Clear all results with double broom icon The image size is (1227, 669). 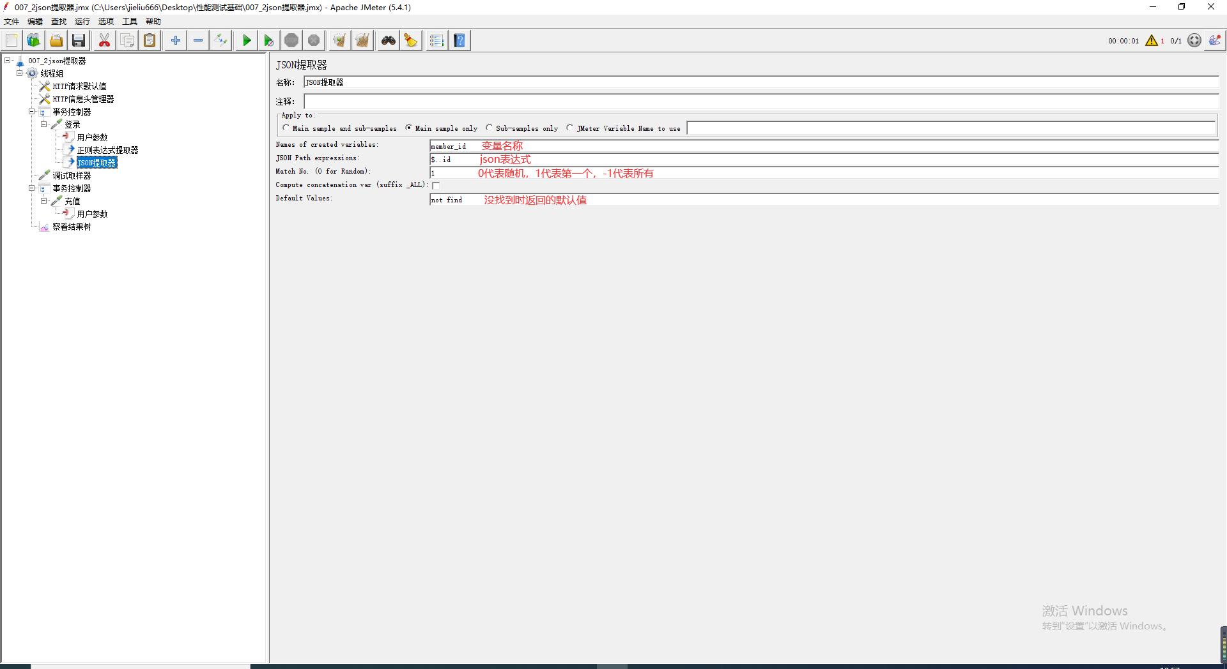[362, 40]
